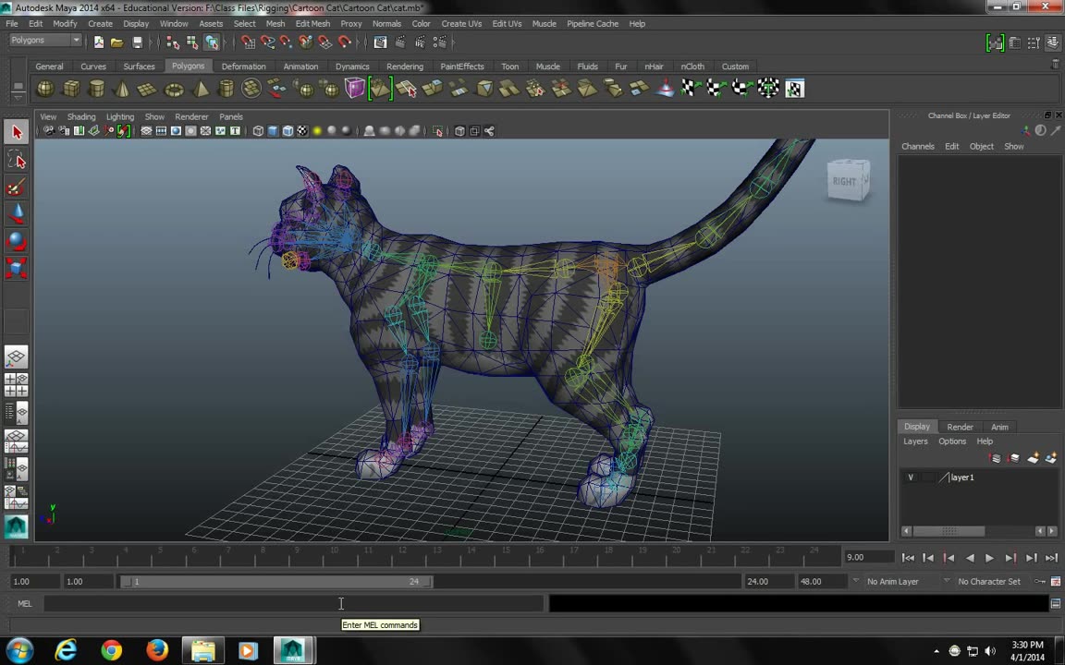Switch to the Rendering shelf tab

pos(405,66)
